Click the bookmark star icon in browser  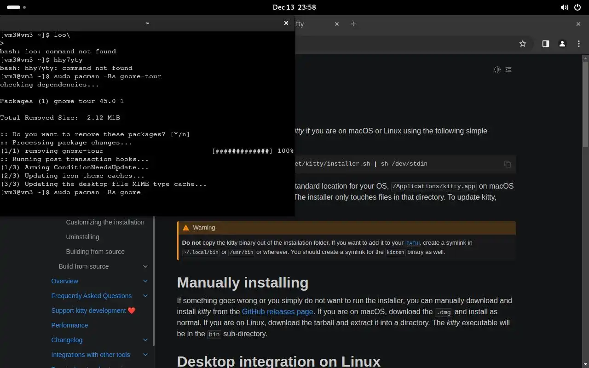click(x=523, y=44)
